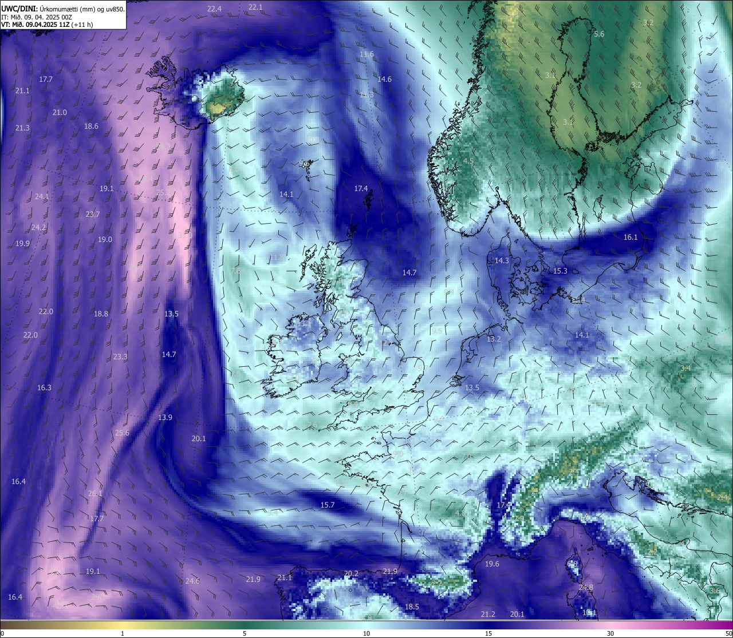Click the color bar tick label 5
This screenshot has width=733, height=638.
click(245, 633)
